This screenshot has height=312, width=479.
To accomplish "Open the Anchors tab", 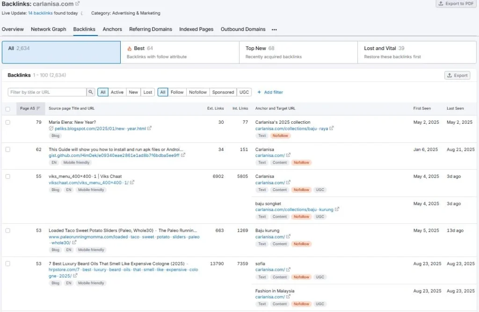I will point(112,29).
